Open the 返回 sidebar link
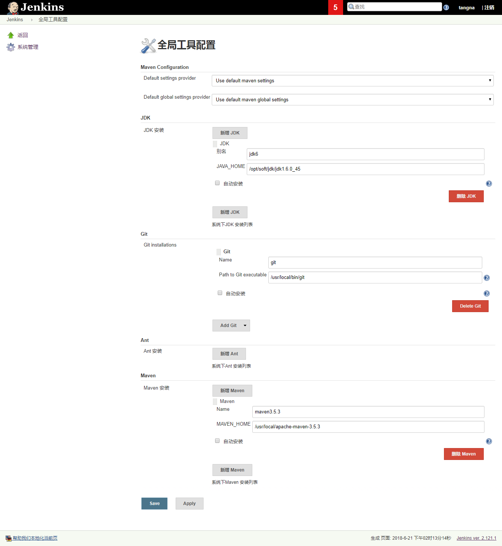The height and width of the screenshot is (546, 502). [x=23, y=35]
